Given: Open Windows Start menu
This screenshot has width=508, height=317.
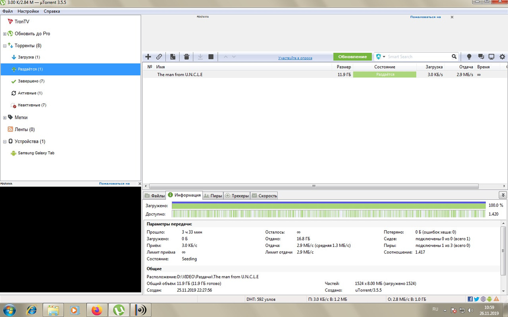Looking at the screenshot, I should point(9,309).
